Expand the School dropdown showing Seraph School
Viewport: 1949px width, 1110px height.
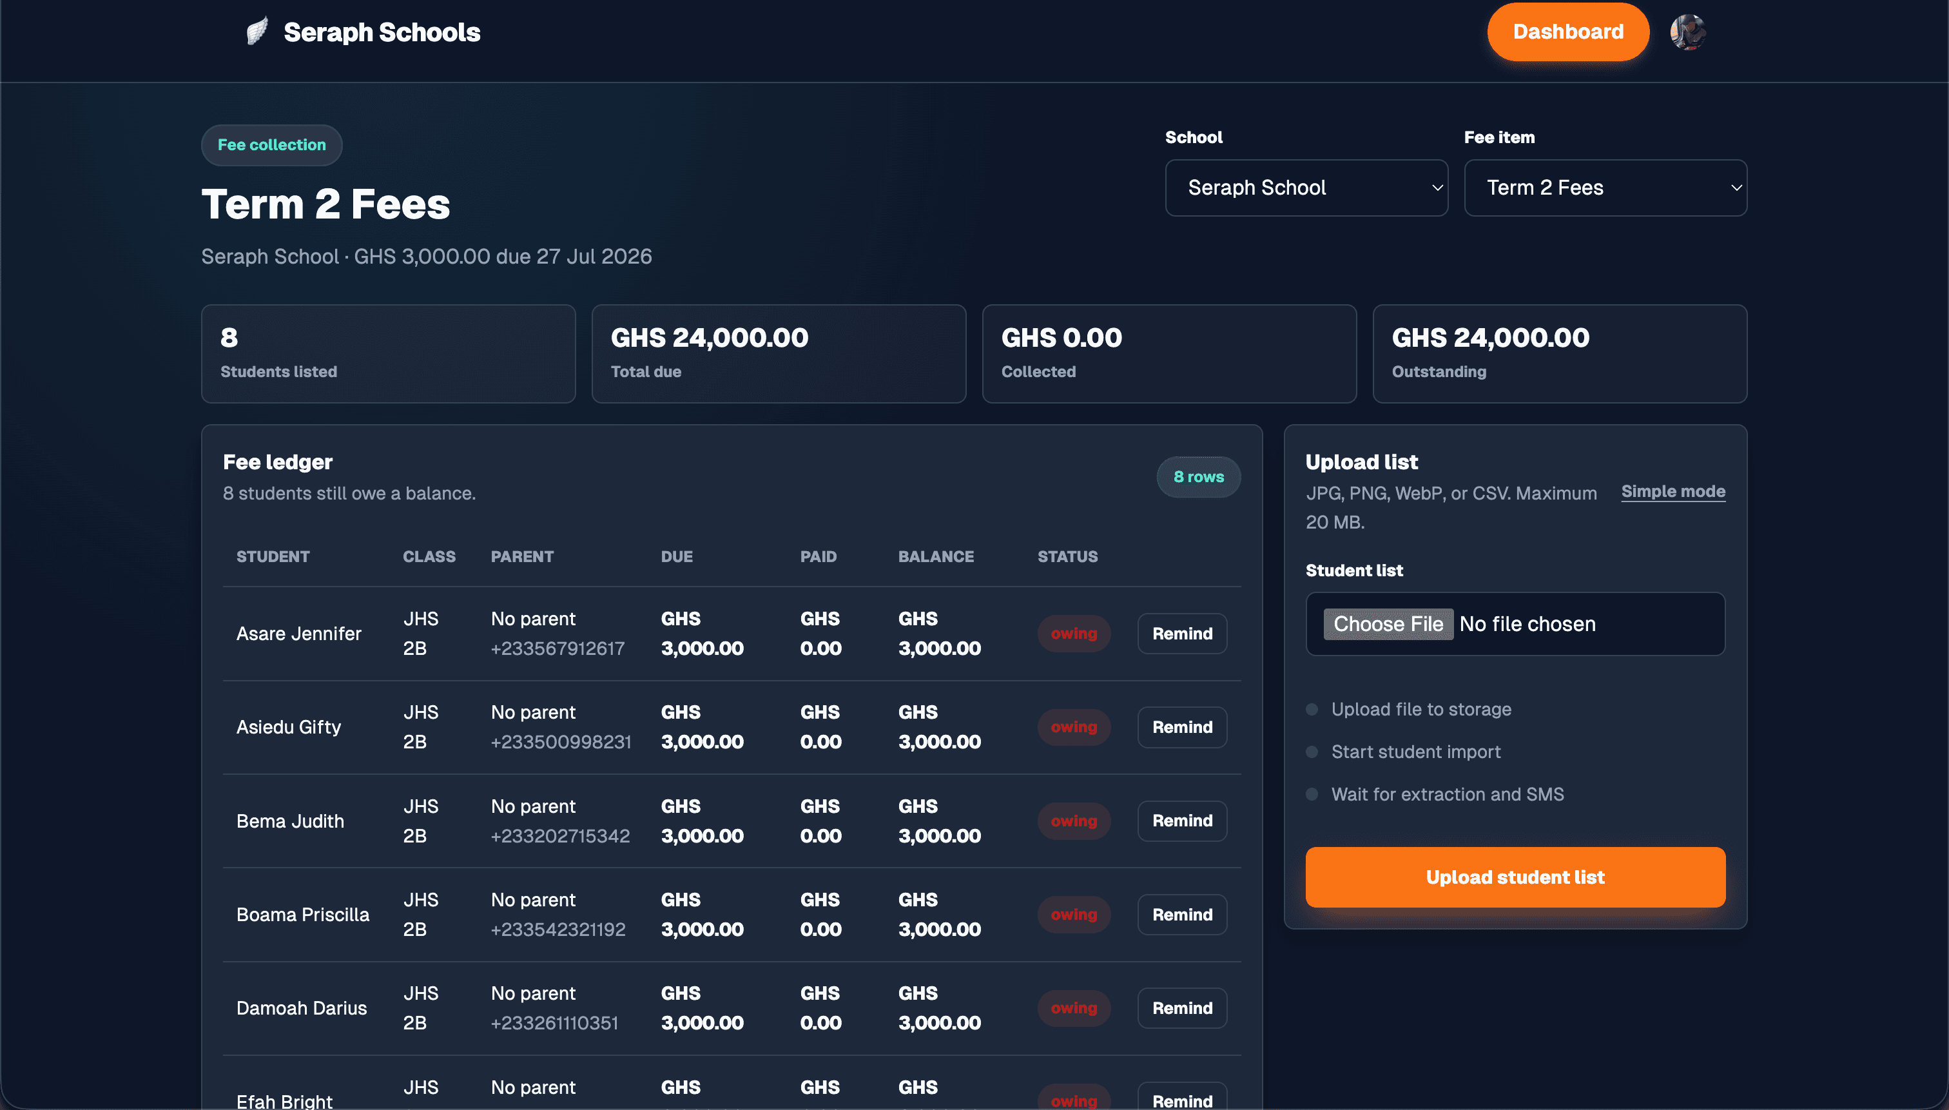[1306, 188]
